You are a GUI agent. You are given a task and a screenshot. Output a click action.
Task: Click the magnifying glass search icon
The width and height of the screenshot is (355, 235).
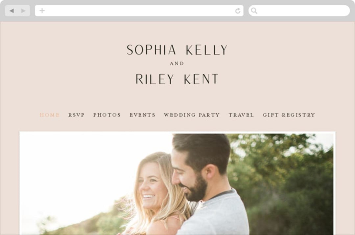click(254, 10)
